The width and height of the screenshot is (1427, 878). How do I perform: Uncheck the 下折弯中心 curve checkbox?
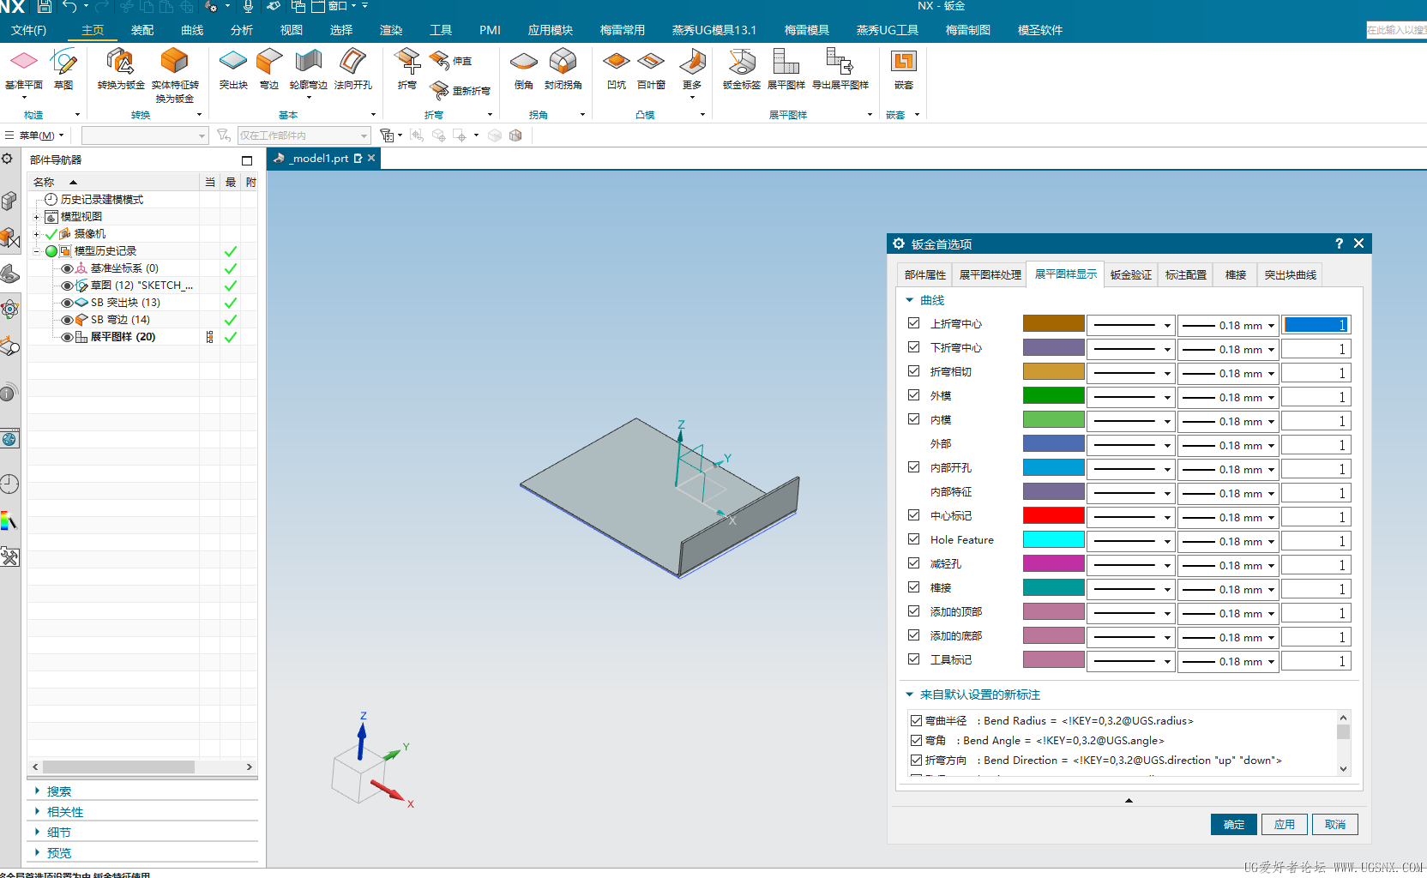914,347
